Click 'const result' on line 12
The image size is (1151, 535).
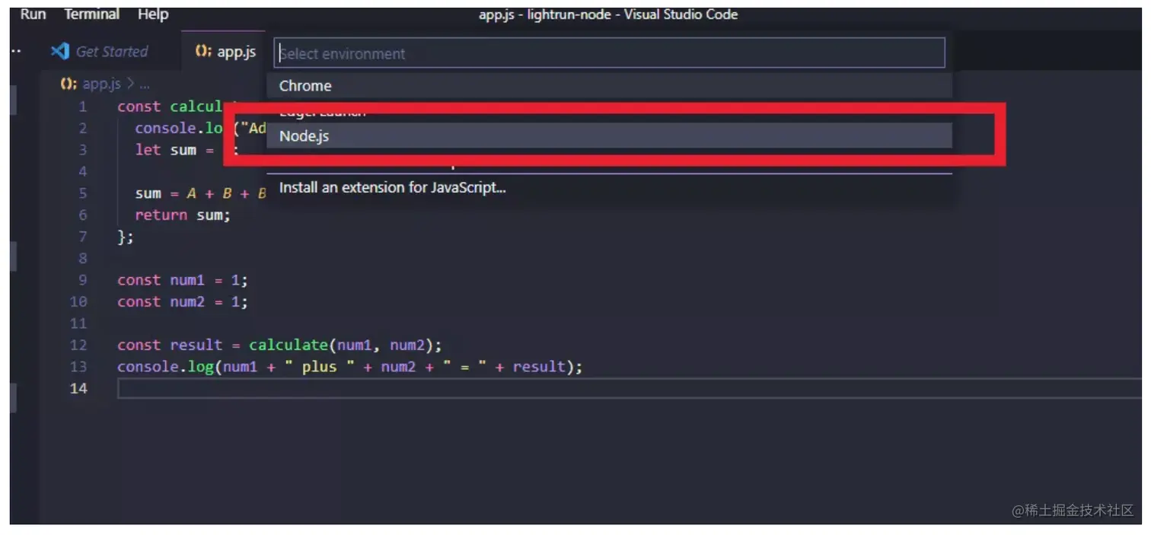tap(170, 345)
